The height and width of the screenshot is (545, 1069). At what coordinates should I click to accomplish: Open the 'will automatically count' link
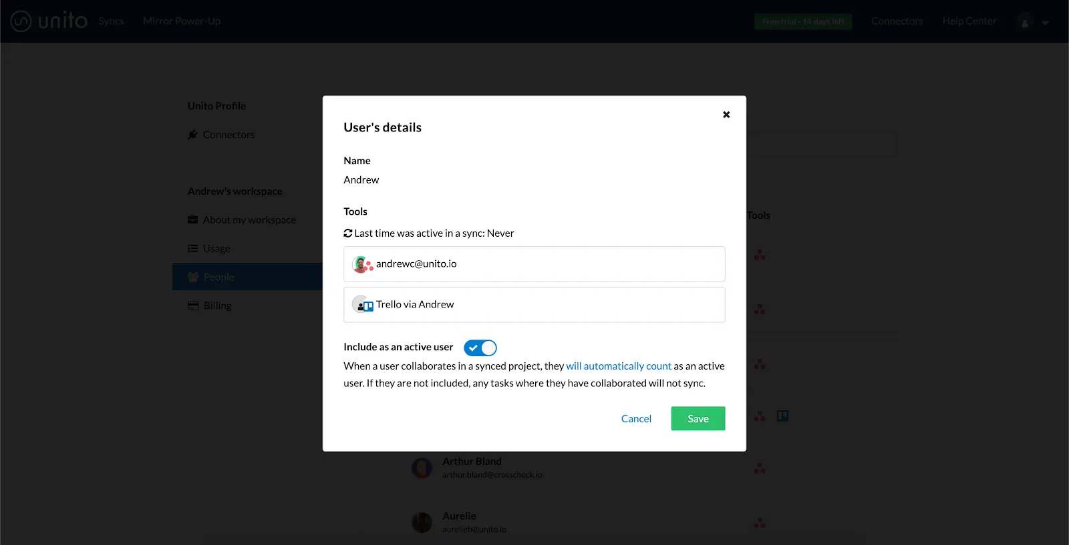click(618, 366)
